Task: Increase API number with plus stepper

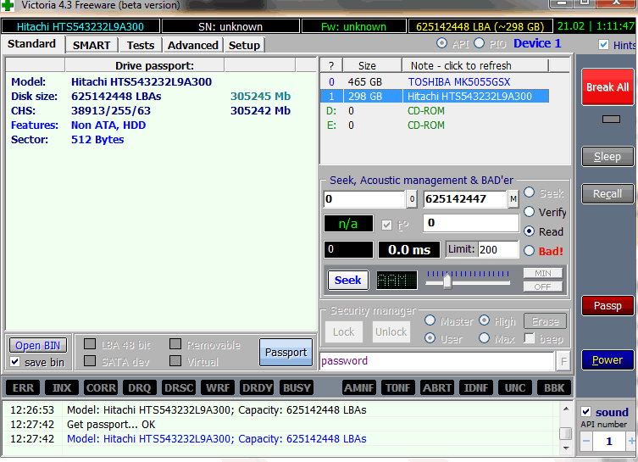Action: pyautogui.click(x=631, y=442)
